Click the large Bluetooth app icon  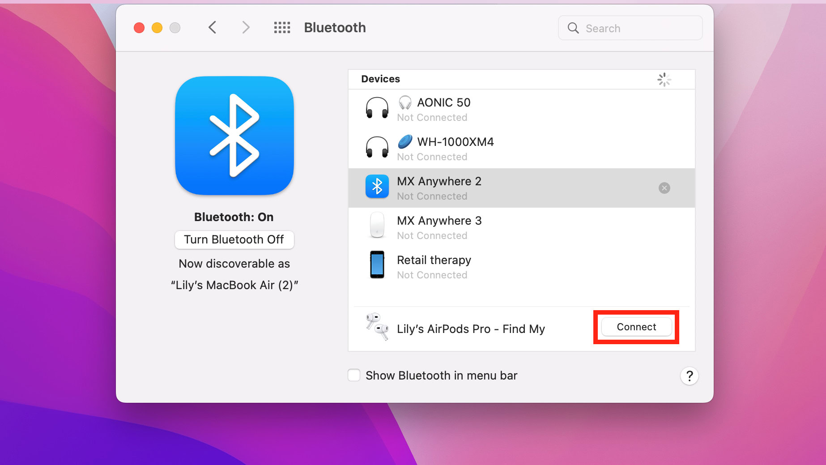click(x=234, y=136)
